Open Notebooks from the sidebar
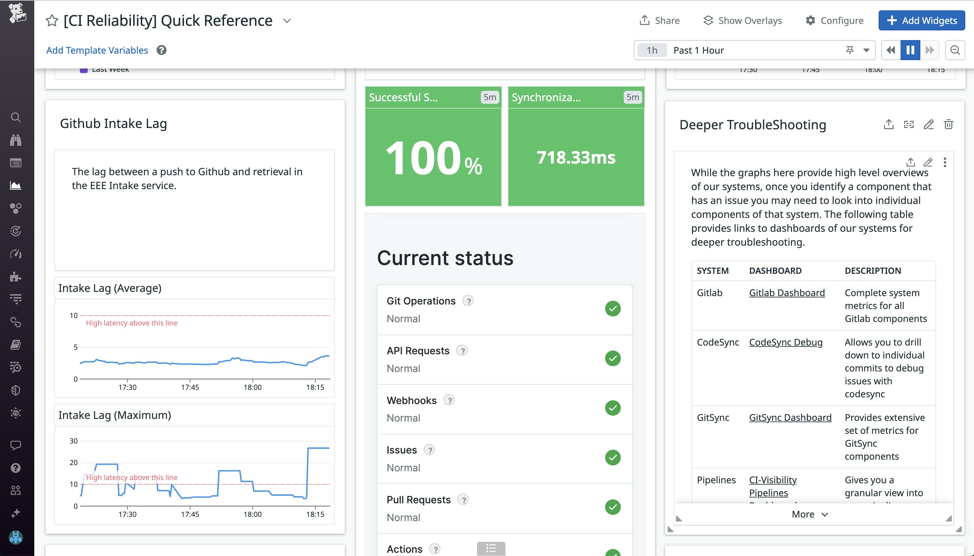The width and height of the screenshot is (974, 556). (16, 345)
